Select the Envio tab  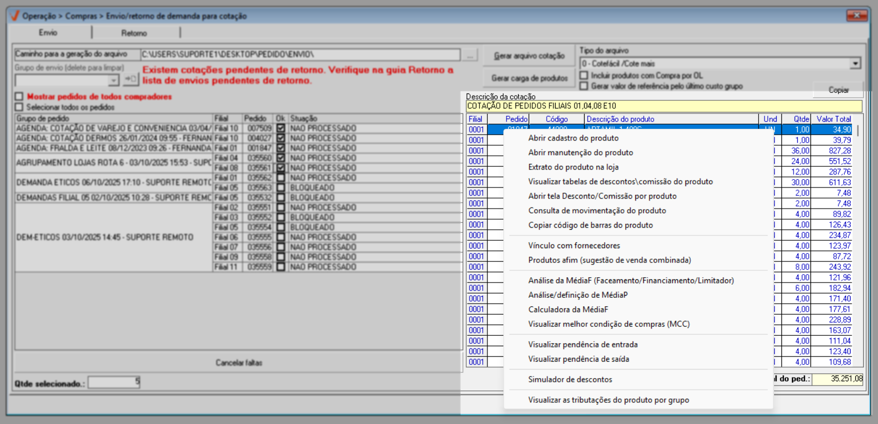coord(48,33)
